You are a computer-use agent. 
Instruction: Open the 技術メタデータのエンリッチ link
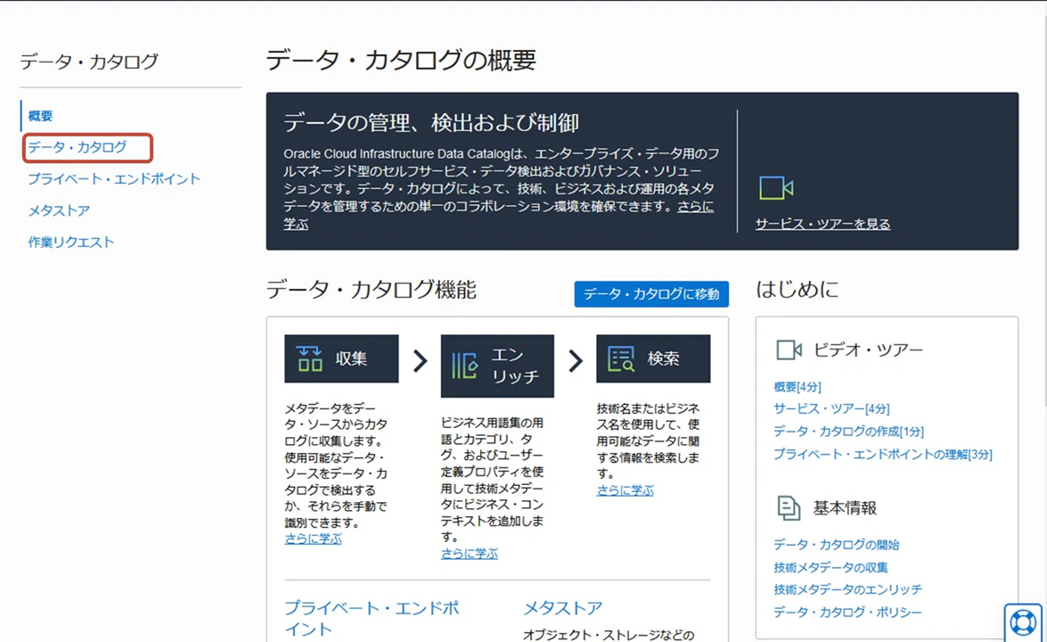848,589
